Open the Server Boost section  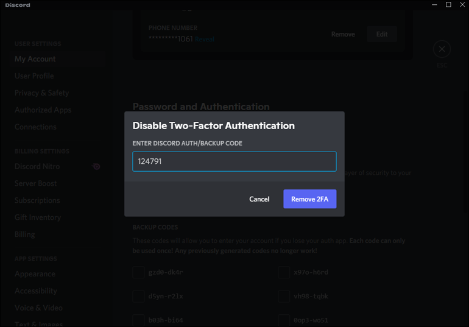click(x=35, y=183)
